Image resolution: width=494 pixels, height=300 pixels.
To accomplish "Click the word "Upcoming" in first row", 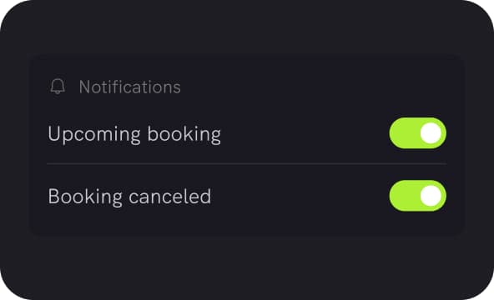I will pos(94,135).
